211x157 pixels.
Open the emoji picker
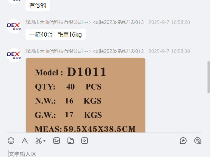point(11,141)
